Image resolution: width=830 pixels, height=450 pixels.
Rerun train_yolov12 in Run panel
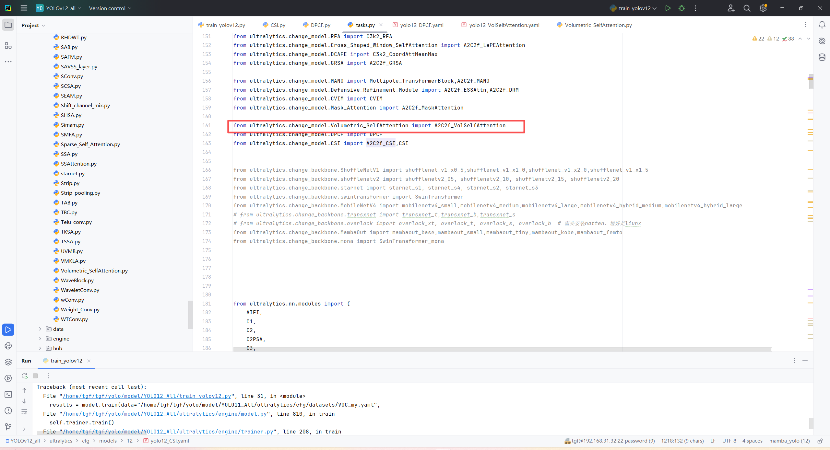tap(25, 376)
